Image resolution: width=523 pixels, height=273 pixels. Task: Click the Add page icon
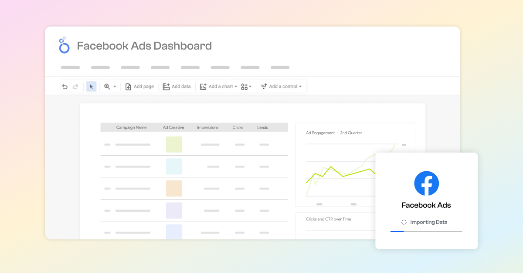(129, 87)
